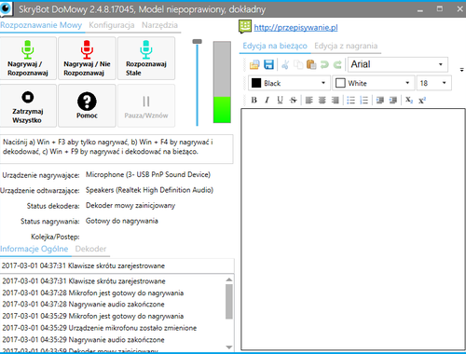The width and height of the screenshot is (466, 354).
Task: Click log scrollbar down arrow
Action: click(229, 347)
